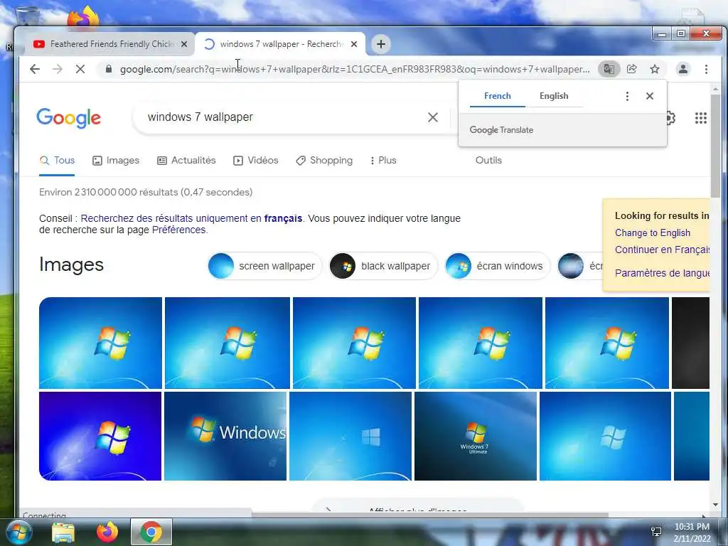The height and width of the screenshot is (546, 728).
Task: Open the Windows 7 Ultimate wallpaper thumbnail
Action: [476, 436]
